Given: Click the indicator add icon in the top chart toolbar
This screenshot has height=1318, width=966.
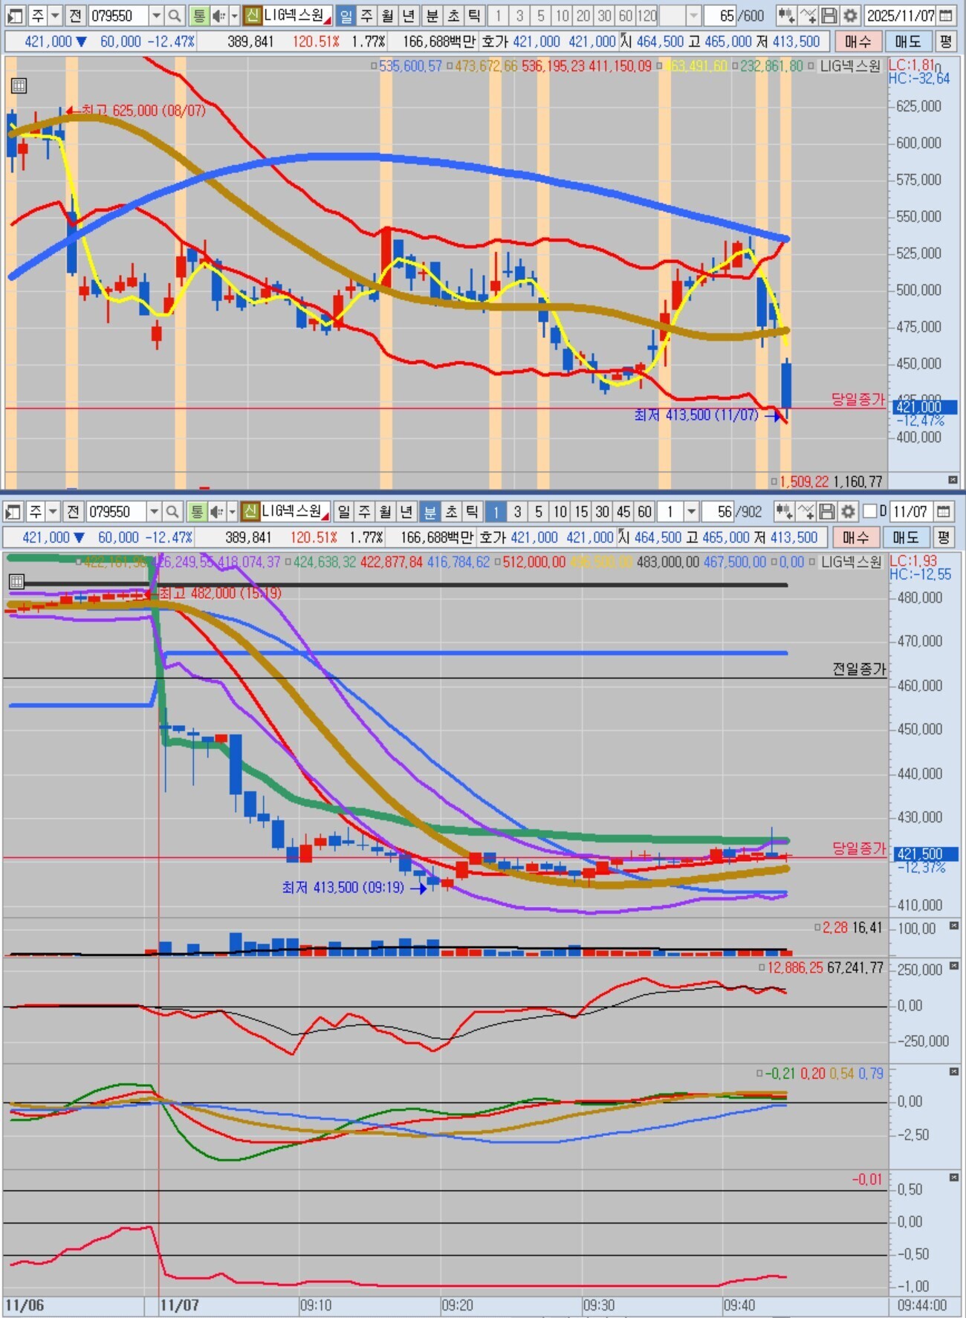Looking at the screenshot, I should point(785,16).
